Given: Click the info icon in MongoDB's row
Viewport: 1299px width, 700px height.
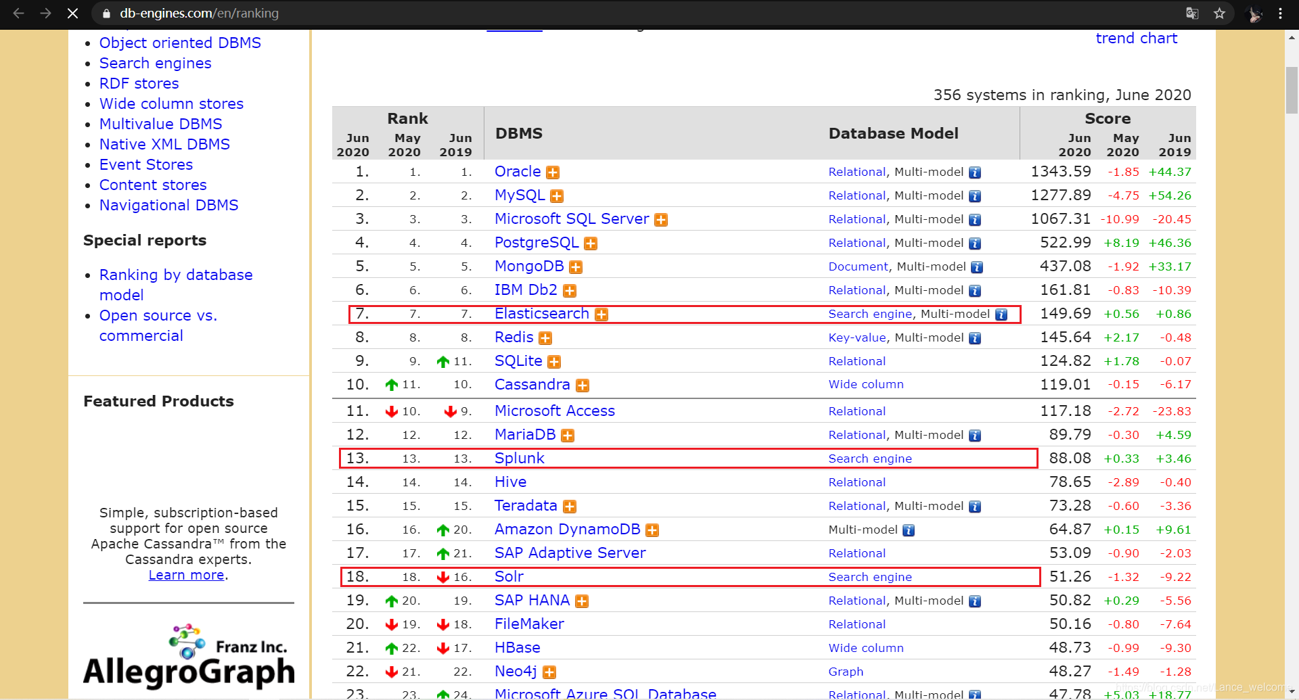Looking at the screenshot, I should click(977, 267).
